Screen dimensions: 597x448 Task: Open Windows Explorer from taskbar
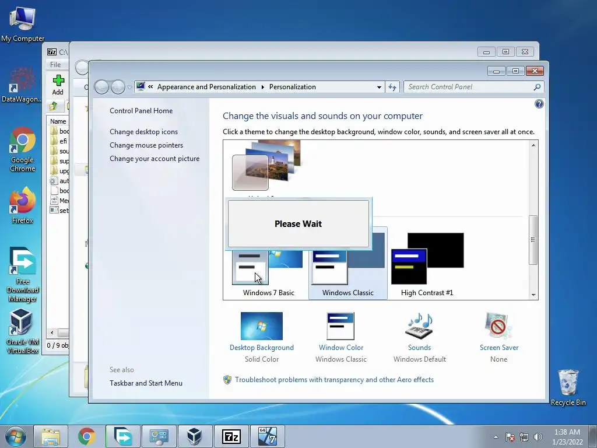51,436
